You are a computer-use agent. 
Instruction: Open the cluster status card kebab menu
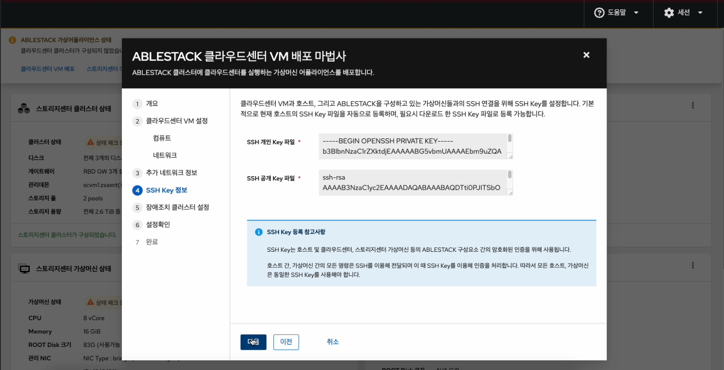click(x=693, y=105)
